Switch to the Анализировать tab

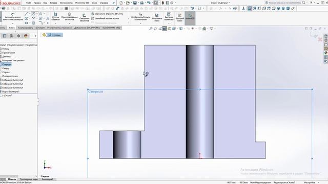coord(25,28)
